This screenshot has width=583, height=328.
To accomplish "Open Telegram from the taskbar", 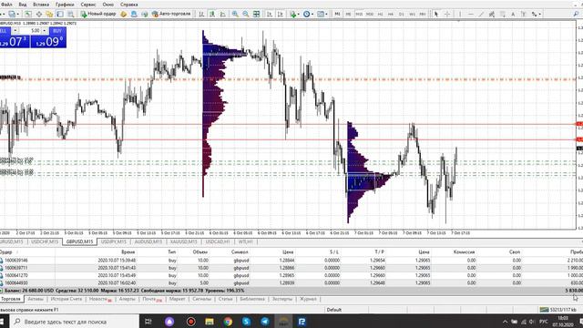I will click(x=265, y=322).
